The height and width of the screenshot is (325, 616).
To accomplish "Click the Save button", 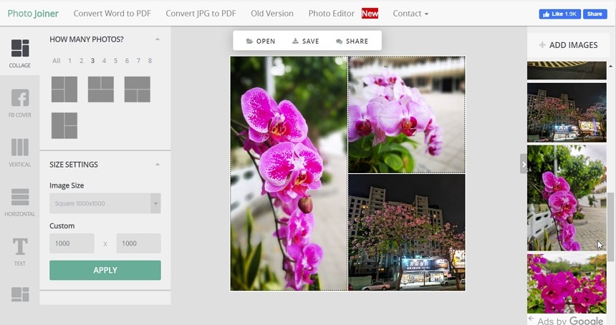I will [x=305, y=42].
